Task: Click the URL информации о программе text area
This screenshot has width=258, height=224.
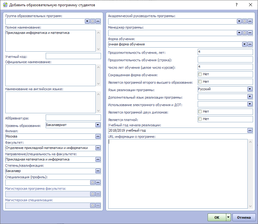Action: [178, 174]
